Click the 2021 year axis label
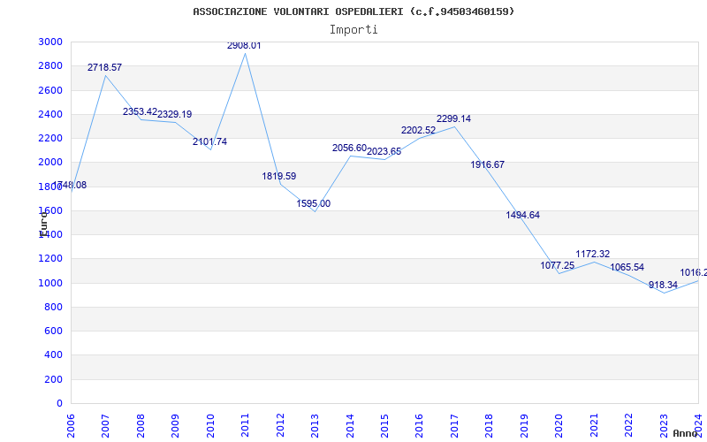This screenshot has width=707, height=442. tap(594, 426)
